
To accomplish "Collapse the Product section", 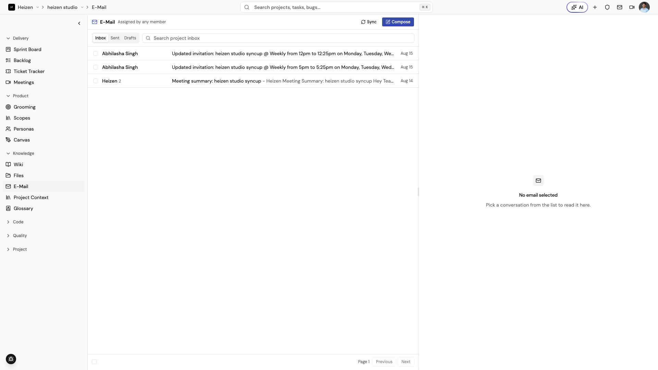I will pyautogui.click(x=17, y=96).
